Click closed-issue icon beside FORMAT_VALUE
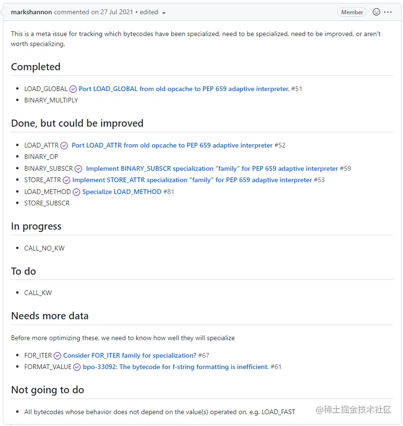The height and width of the screenshot is (426, 403). click(x=77, y=367)
